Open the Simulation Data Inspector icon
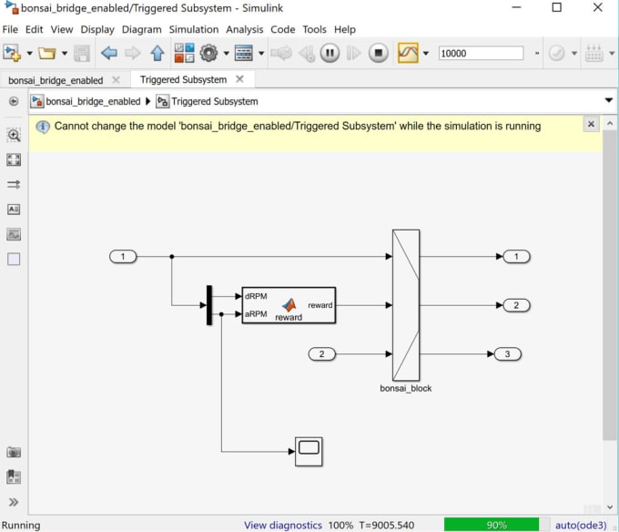Screen dimensions: 619x532 tap(408, 53)
